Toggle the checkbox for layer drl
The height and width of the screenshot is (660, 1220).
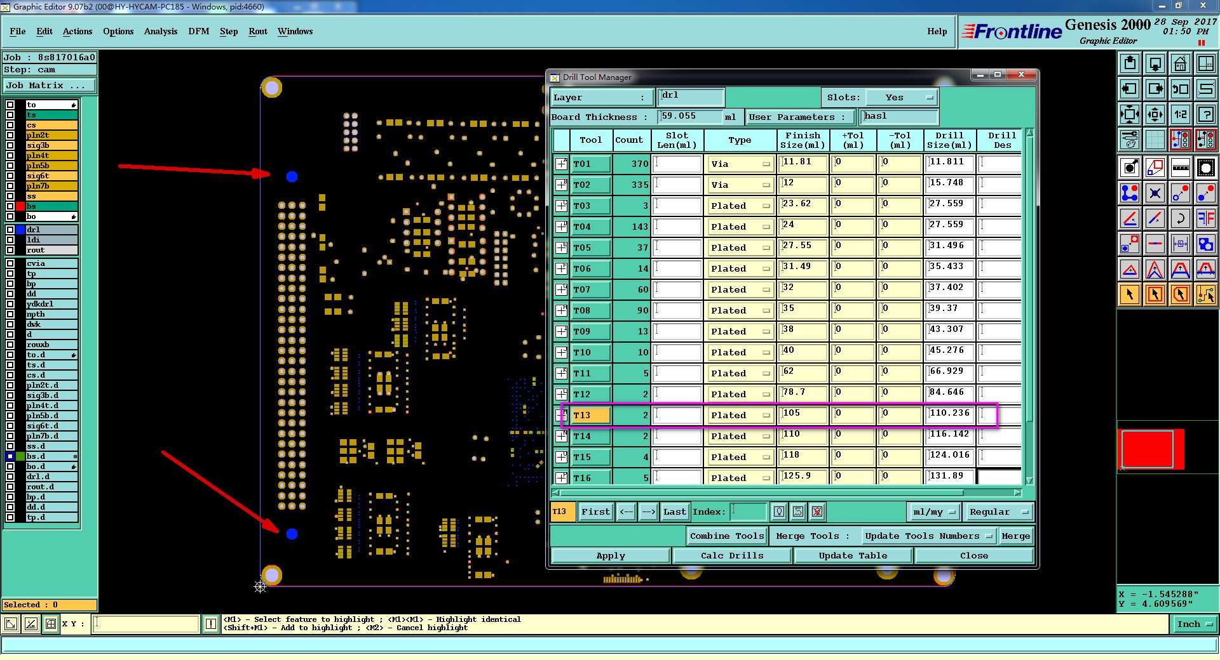tap(10, 230)
